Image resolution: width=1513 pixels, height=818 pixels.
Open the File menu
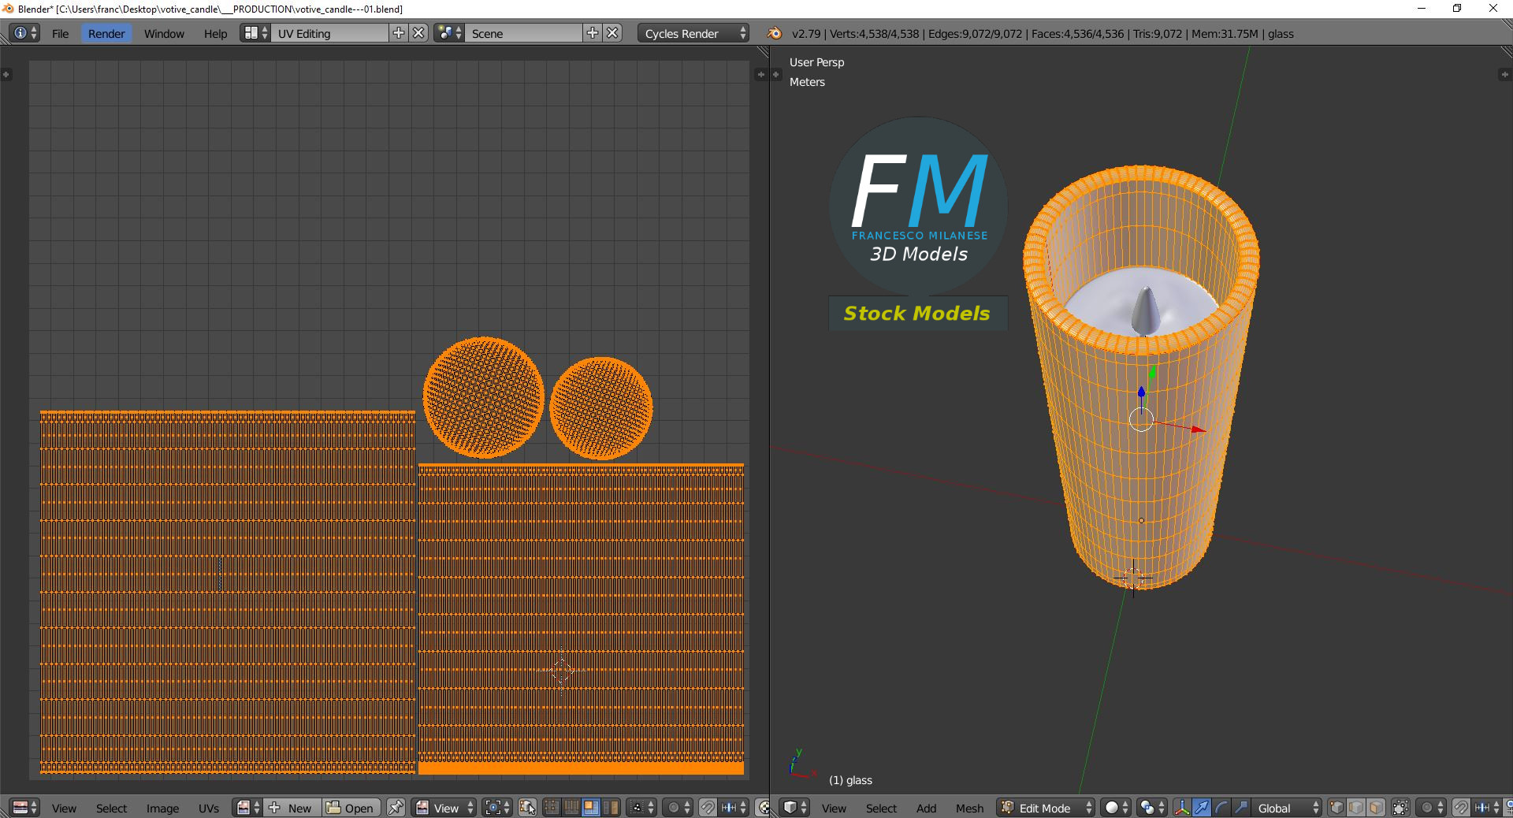tap(60, 34)
